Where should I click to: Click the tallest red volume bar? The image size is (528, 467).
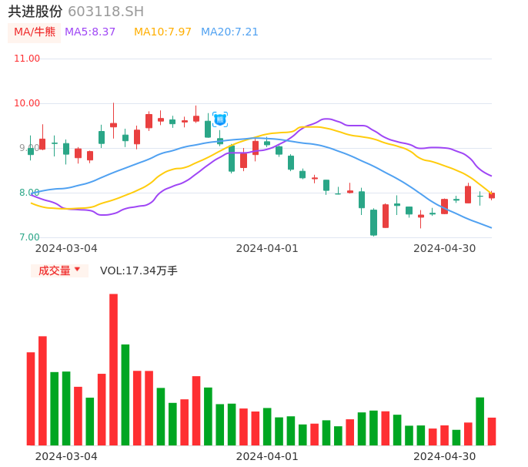coord(113,370)
